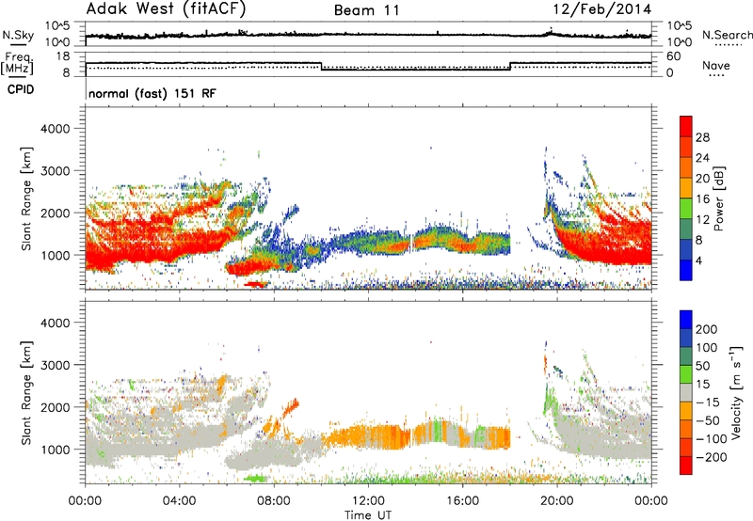This screenshot has height=521, width=753.
Task: Pick Power colorbar segment between 4 and 8
Action: pos(686,249)
